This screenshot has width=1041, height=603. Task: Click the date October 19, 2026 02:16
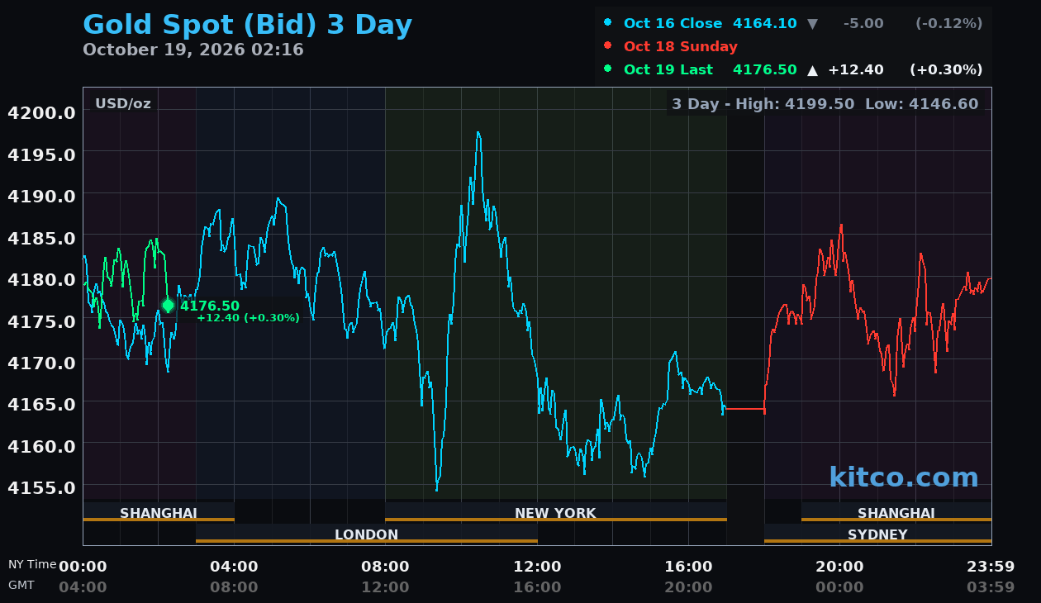point(193,50)
